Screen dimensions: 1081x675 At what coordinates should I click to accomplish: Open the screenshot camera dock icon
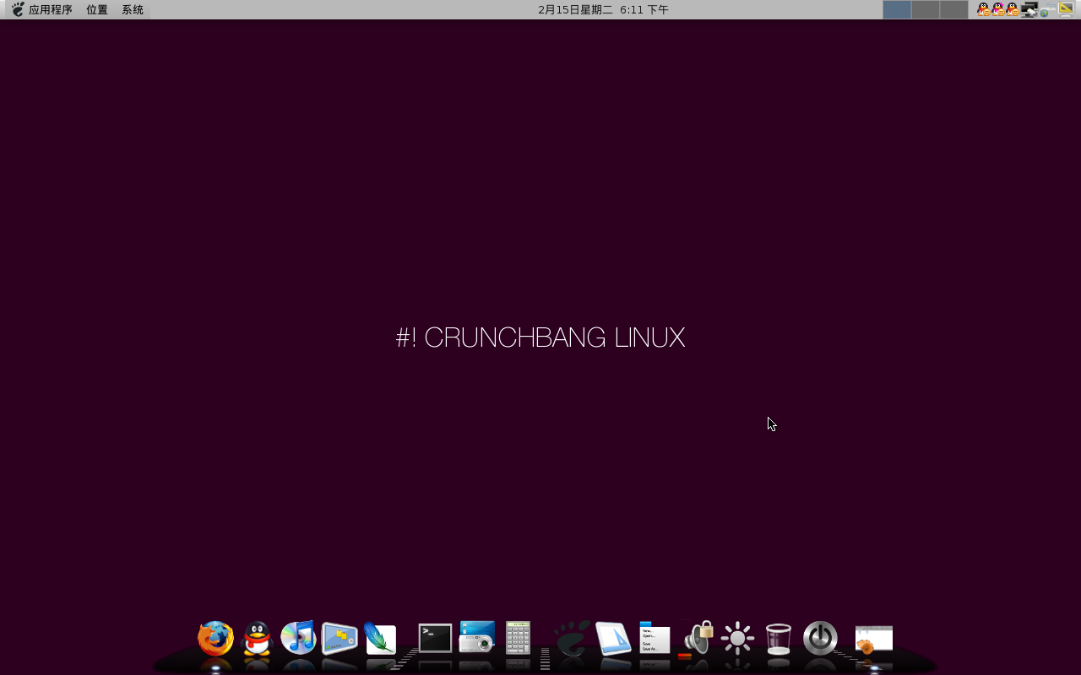(x=476, y=637)
